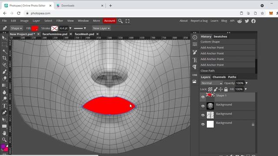Click the background color swatch

[x=6, y=149]
